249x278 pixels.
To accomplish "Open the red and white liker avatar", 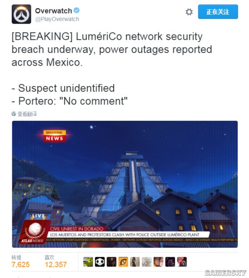I will [x=182, y=262].
